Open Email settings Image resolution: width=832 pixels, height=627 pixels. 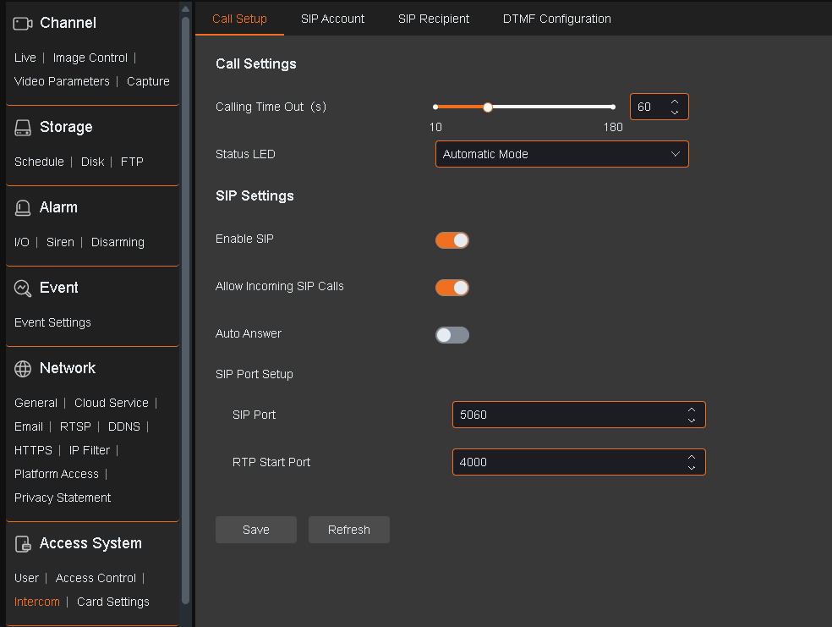[29, 426]
